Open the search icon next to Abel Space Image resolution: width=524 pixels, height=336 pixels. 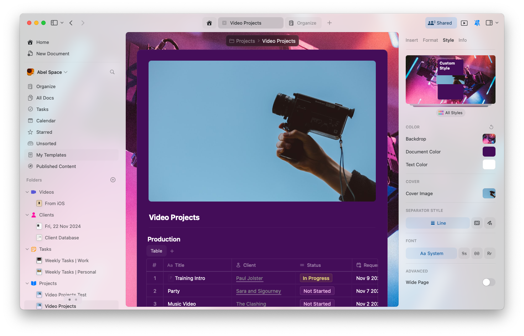tap(112, 72)
